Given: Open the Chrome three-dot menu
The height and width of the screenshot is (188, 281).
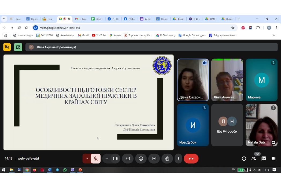Looking at the screenshot, I should coord(276,28).
